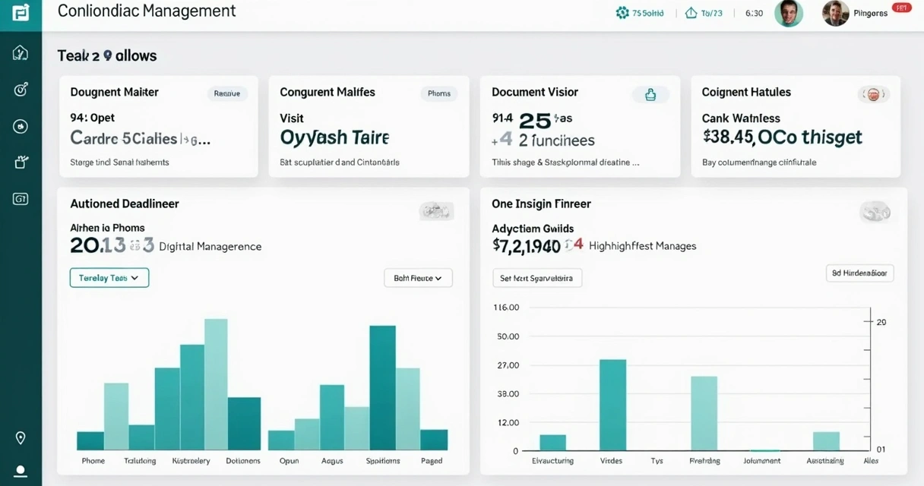Click the location pin icon in the sidebar

(x=21, y=438)
